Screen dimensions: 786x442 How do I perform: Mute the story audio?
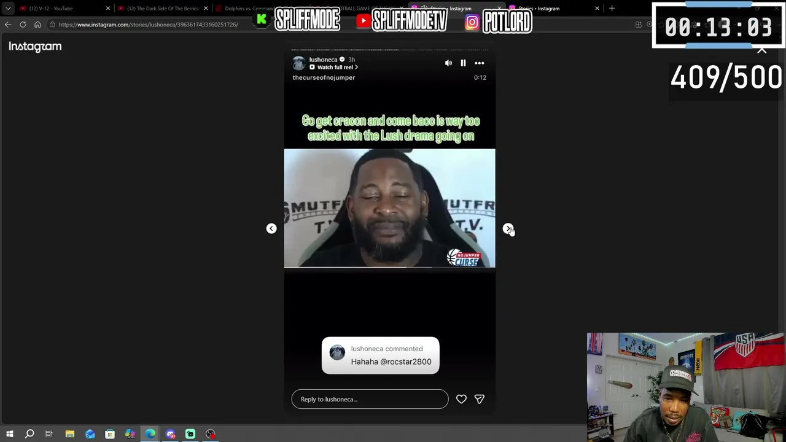448,63
